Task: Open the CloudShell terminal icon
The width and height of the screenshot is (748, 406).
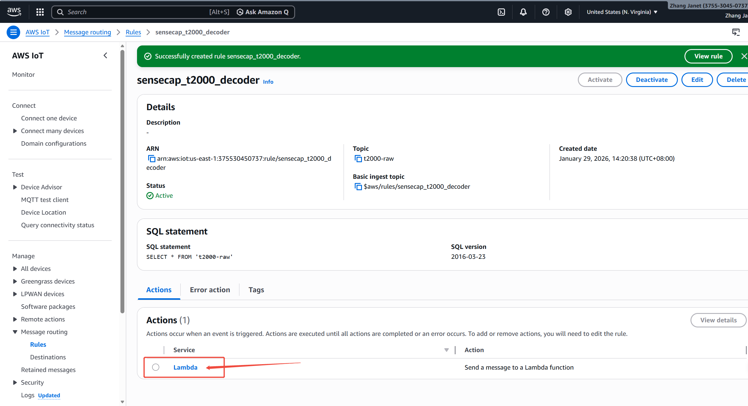Action: point(501,12)
